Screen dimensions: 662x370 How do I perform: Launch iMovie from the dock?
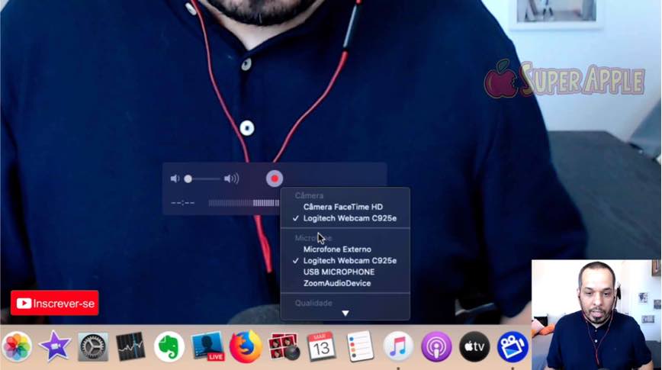55,347
